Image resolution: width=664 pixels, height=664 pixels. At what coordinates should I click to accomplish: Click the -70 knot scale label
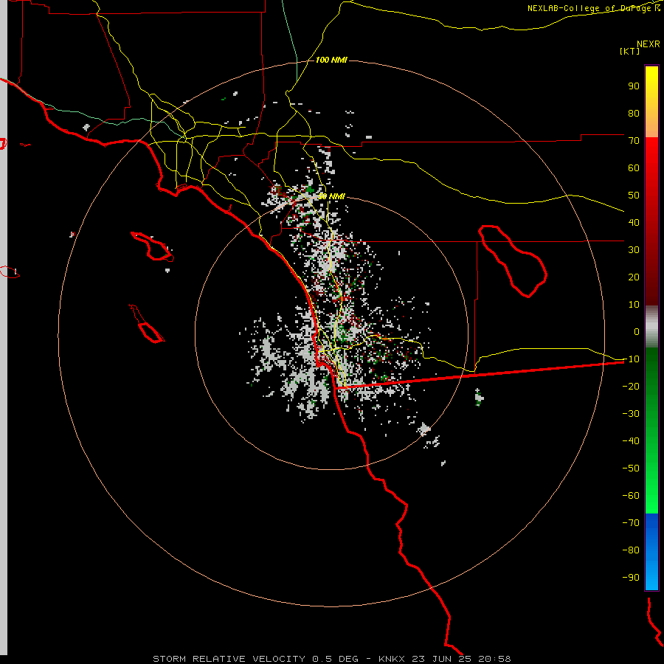(x=631, y=523)
